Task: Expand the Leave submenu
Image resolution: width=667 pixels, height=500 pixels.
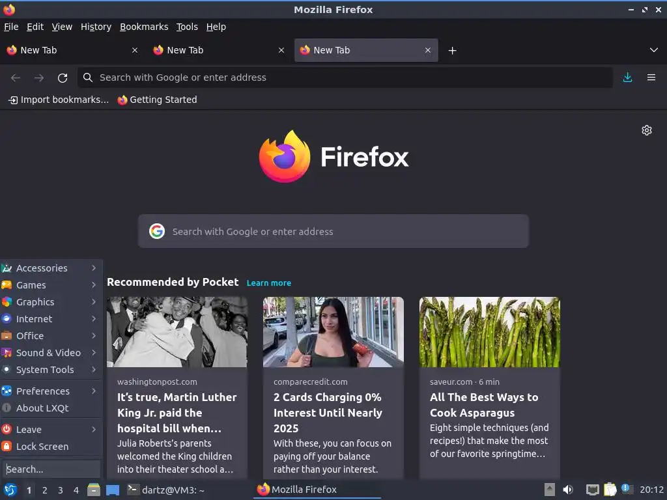Action: tap(51, 430)
